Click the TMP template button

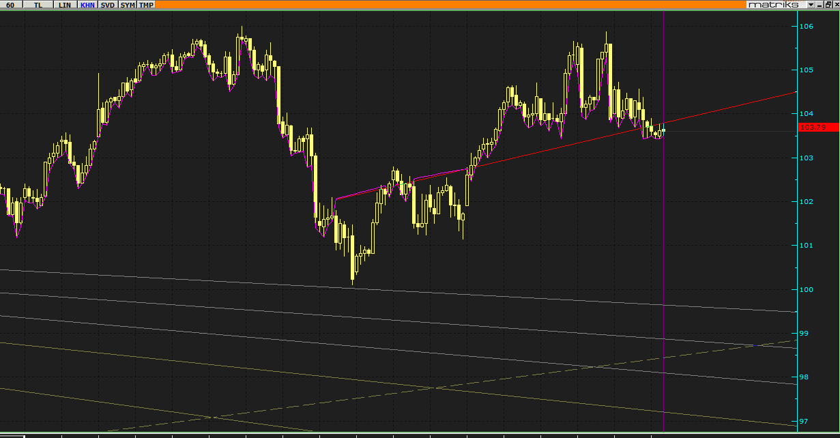[x=147, y=5]
